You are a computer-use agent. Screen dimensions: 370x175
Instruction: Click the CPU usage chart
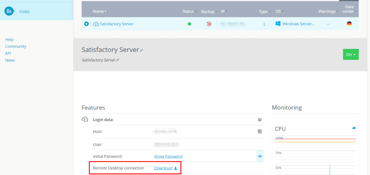click(316, 156)
